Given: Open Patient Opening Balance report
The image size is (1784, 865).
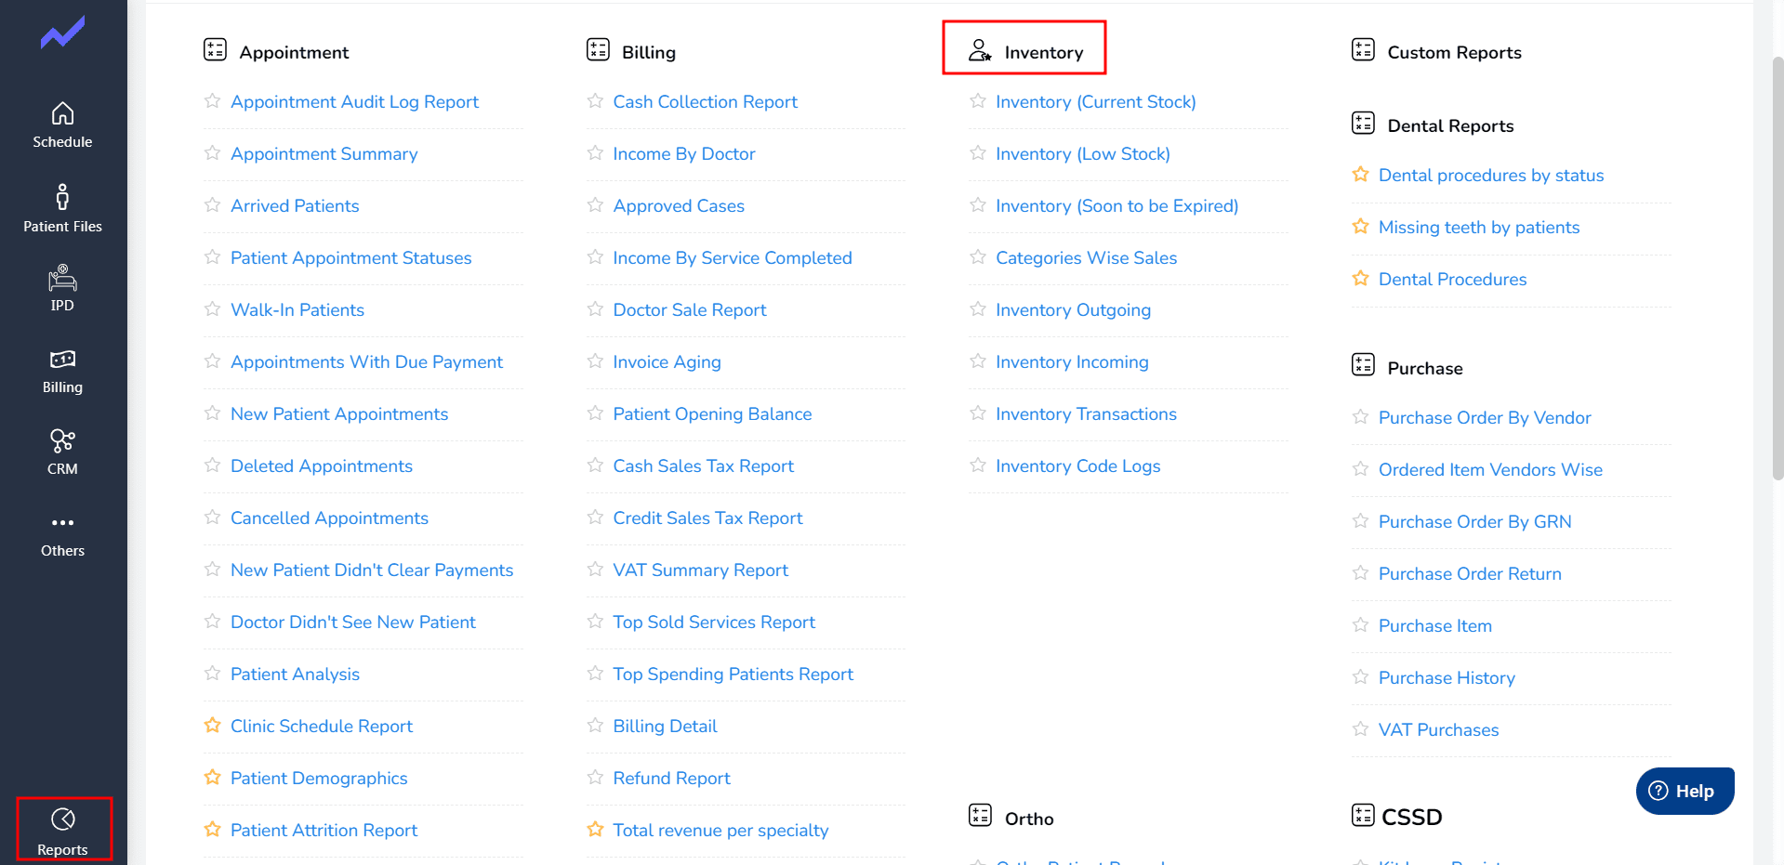Looking at the screenshot, I should 712,413.
